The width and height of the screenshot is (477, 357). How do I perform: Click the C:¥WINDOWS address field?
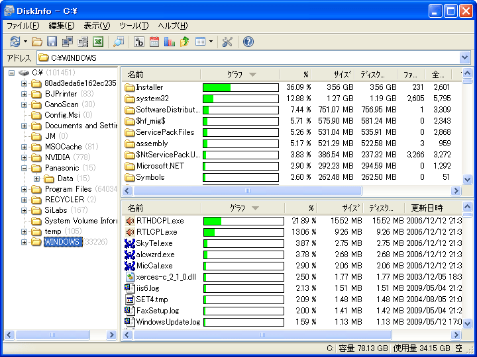click(248, 58)
